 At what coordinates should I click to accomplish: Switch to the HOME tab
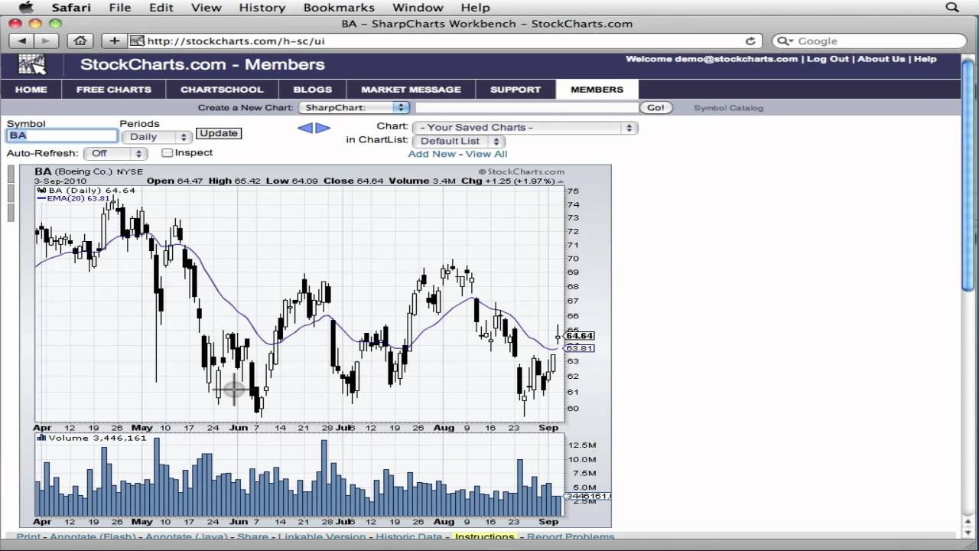pos(31,90)
